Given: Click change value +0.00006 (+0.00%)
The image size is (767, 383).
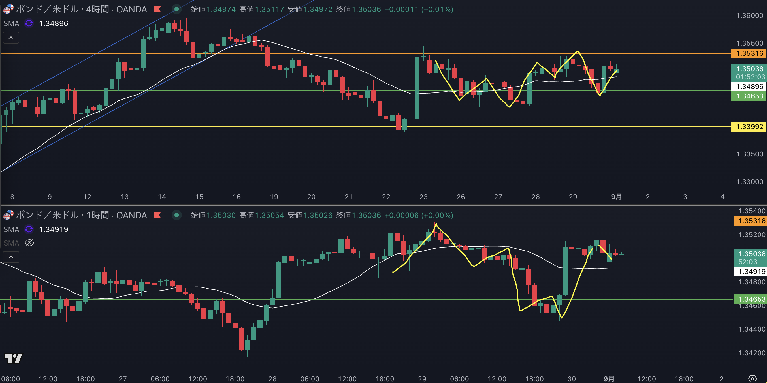Looking at the screenshot, I should click(x=419, y=215).
